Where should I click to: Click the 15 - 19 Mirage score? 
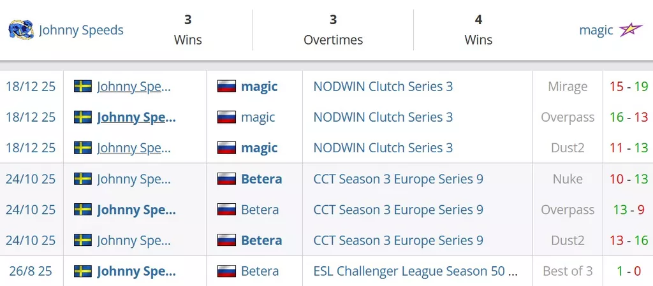[x=628, y=87]
